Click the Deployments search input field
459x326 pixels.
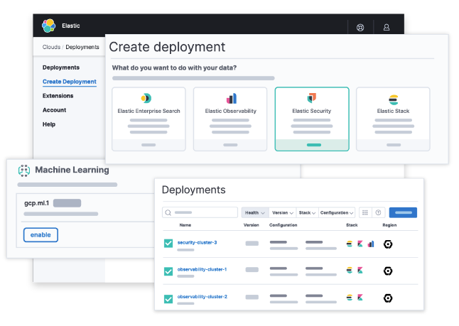click(x=200, y=212)
